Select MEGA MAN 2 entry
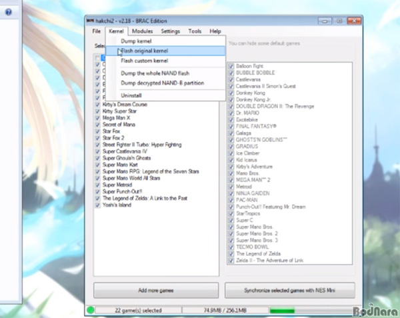 click(x=253, y=180)
